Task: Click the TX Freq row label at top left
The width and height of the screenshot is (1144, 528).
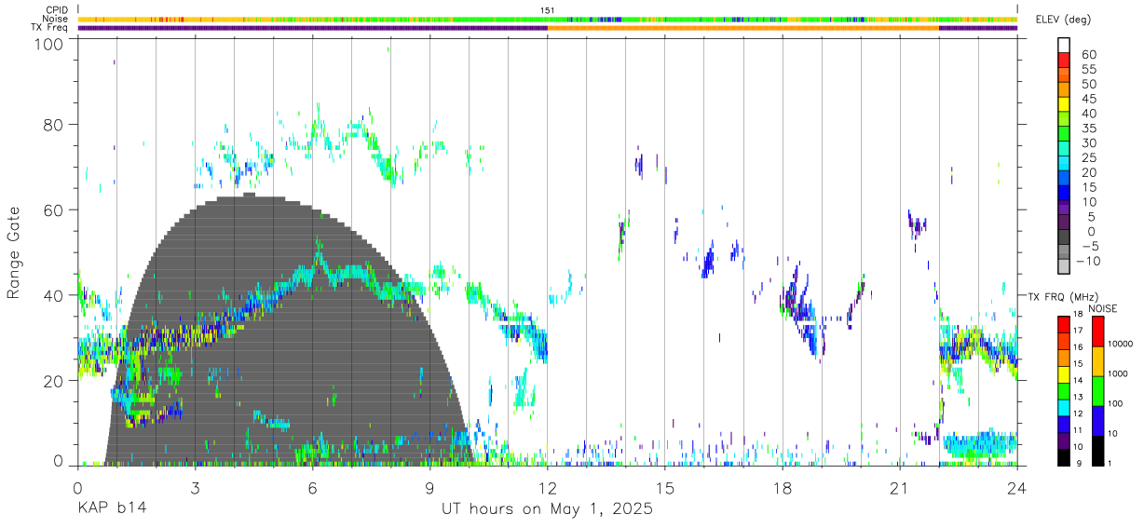Action: [x=50, y=28]
